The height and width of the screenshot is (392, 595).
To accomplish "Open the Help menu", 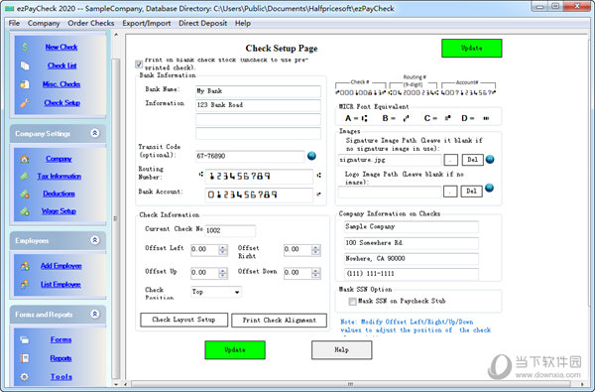I will (243, 23).
